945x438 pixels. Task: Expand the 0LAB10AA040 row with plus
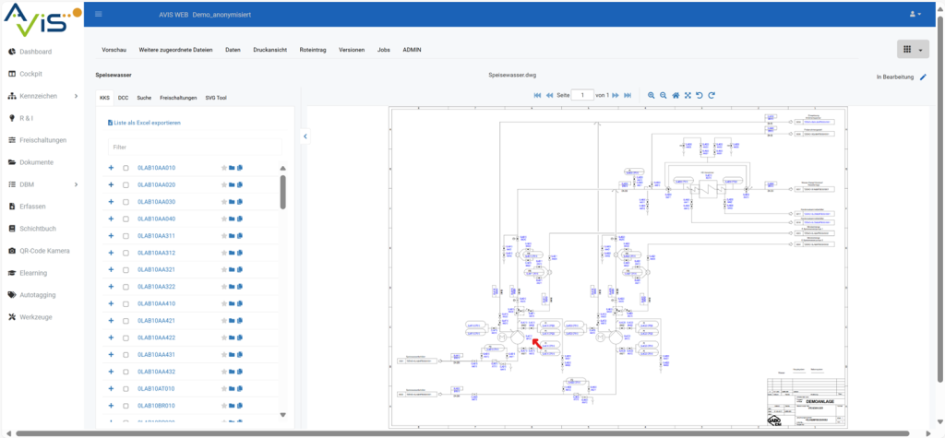[x=111, y=219]
